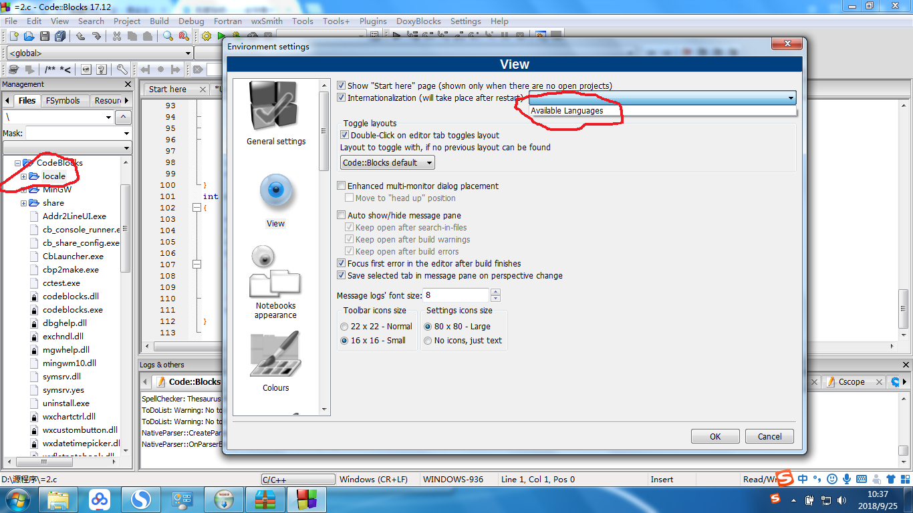Click the Undo arrow icon

tap(80, 36)
